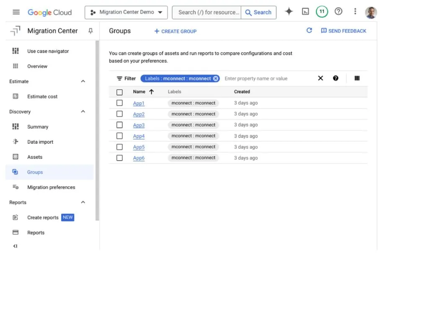Viewport: 429px width, 322px height.
Task: Click SEND FEEDBACK
Action: click(344, 31)
